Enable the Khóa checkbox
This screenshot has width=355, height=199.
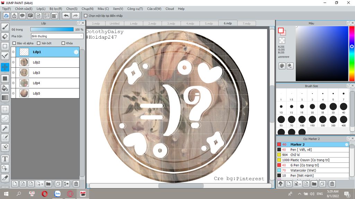point(63,43)
